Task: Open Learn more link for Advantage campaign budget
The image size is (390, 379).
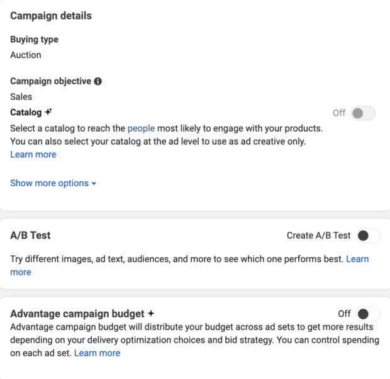Action: coord(97,353)
